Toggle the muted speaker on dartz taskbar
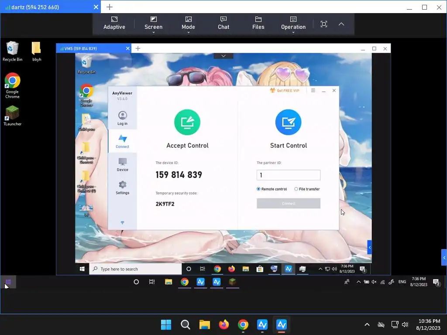 pyautogui.click(x=374, y=282)
